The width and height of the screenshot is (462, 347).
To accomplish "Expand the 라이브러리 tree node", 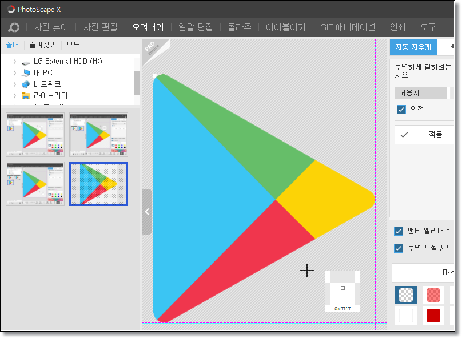I will 15,96.
